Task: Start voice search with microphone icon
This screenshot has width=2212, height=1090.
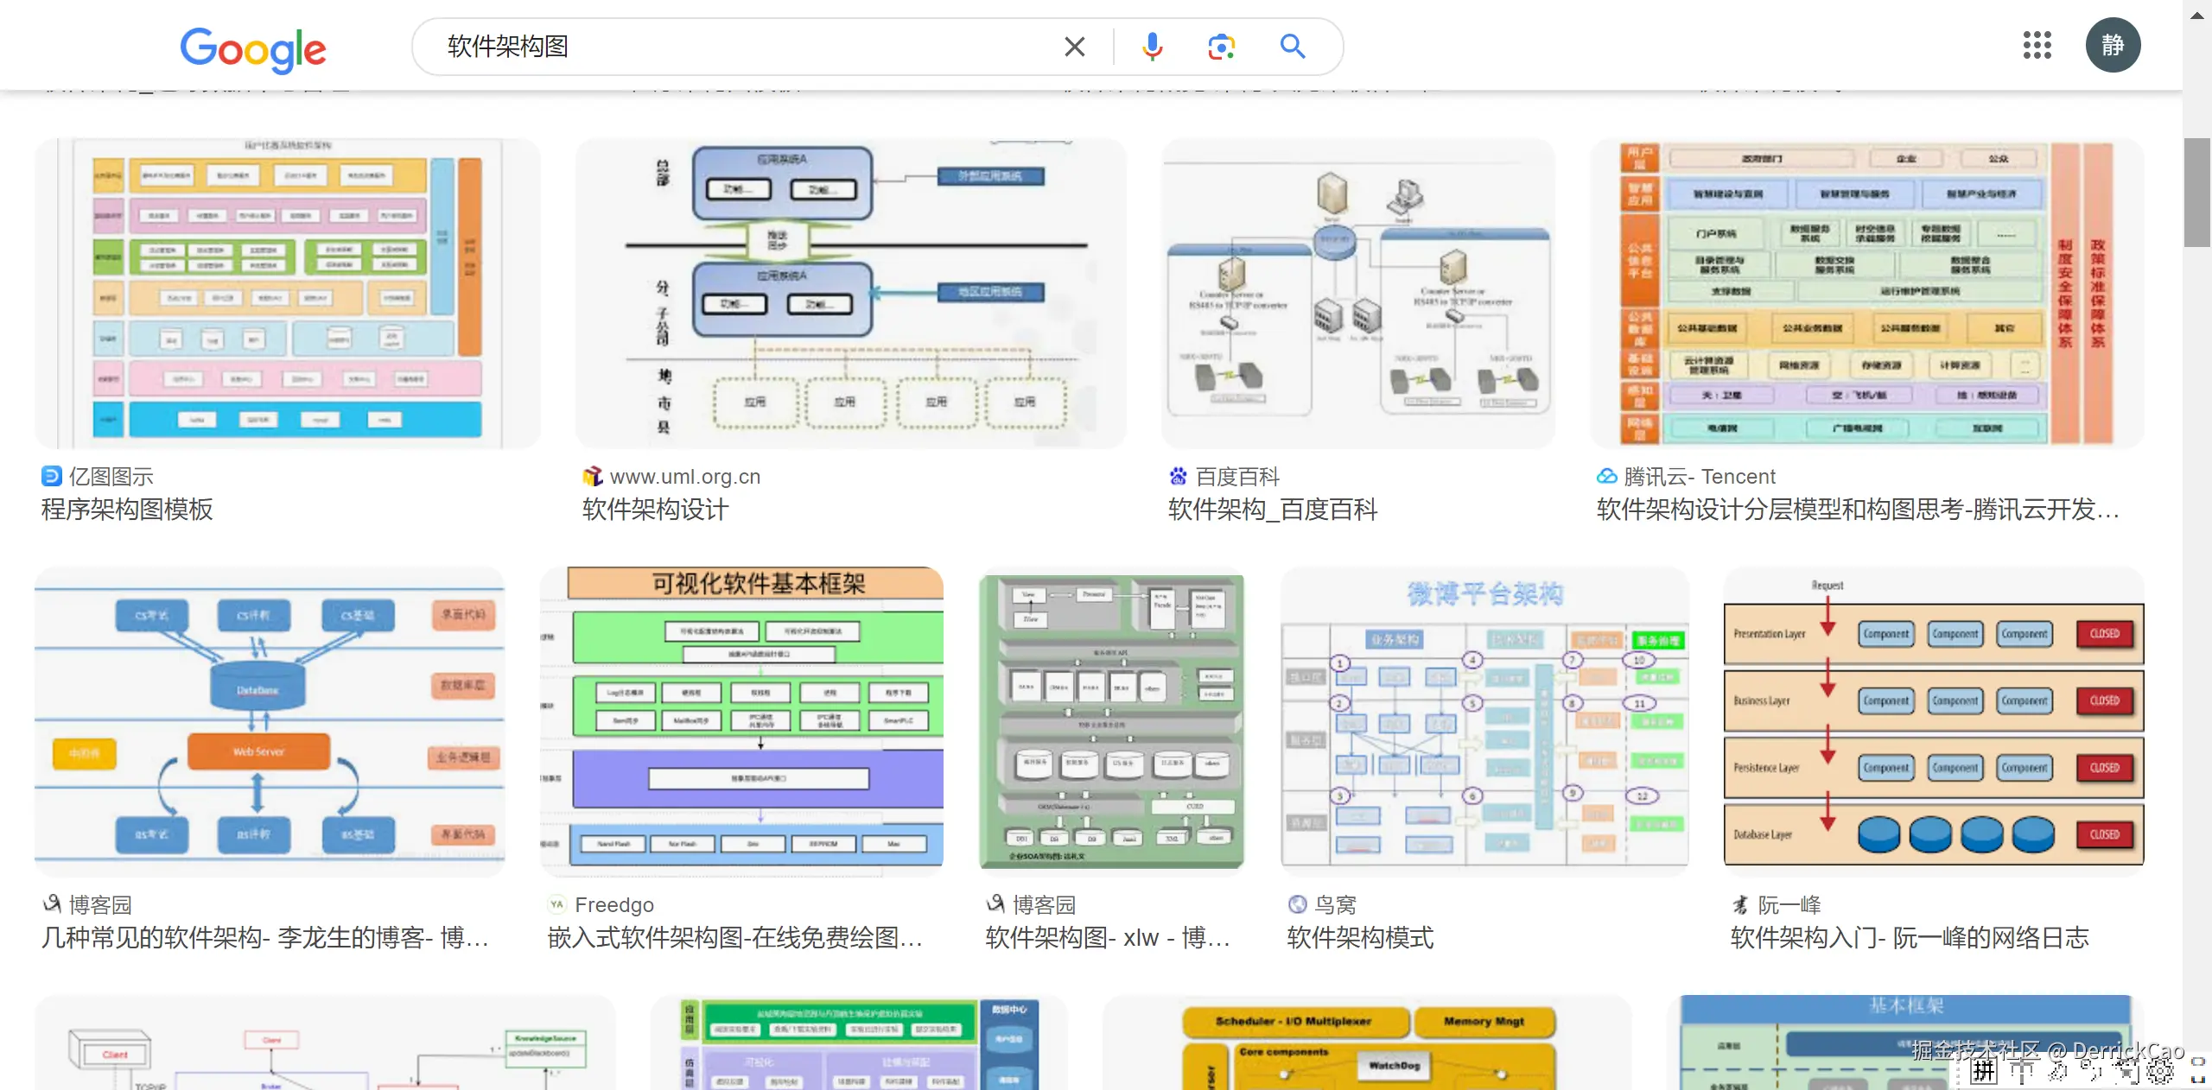Action: point(1152,47)
